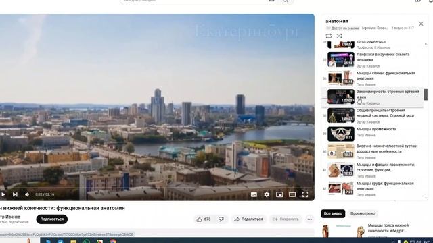Open Telegram from the taskbar
This screenshot has width=433, height=243.
point(60,242)
